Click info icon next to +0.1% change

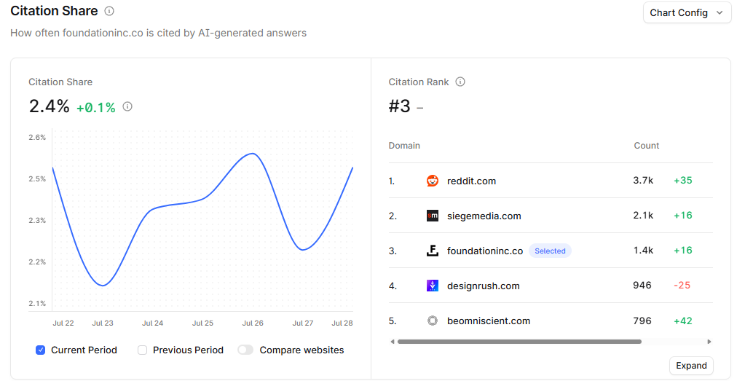[x=127, y=106]
